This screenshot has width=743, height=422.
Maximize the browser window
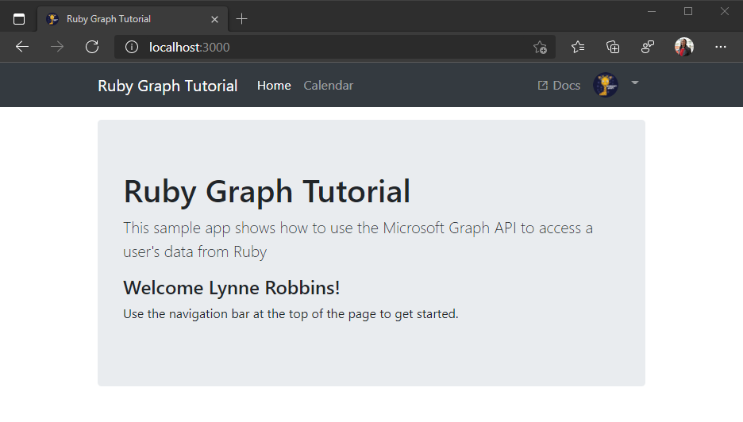688,11
